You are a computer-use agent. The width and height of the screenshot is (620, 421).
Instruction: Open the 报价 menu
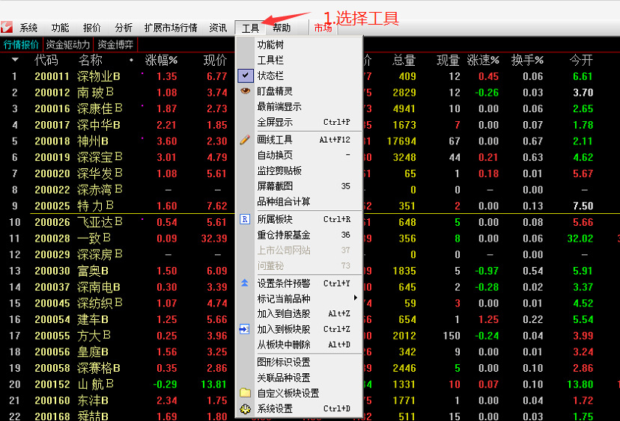92,28
